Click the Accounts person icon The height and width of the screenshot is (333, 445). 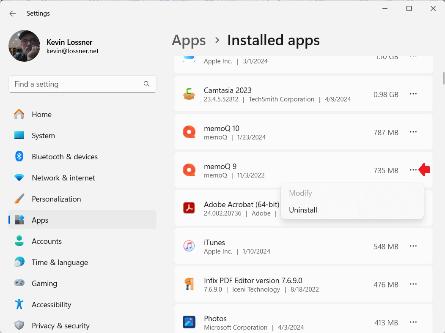click(19, 241)
